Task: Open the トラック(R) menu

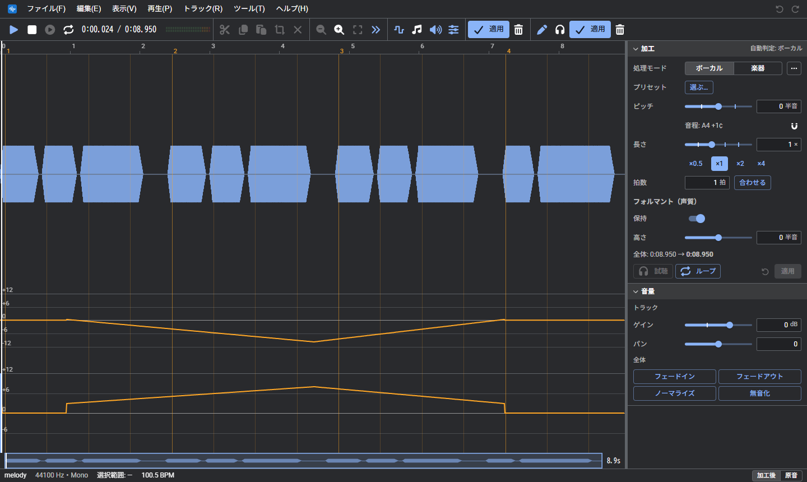Action: point(203,9)
